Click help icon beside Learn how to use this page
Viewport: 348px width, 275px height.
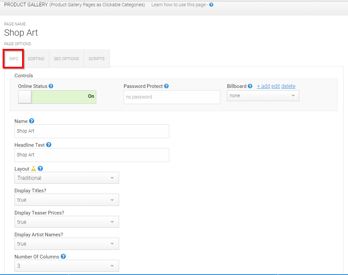[211, 5]
